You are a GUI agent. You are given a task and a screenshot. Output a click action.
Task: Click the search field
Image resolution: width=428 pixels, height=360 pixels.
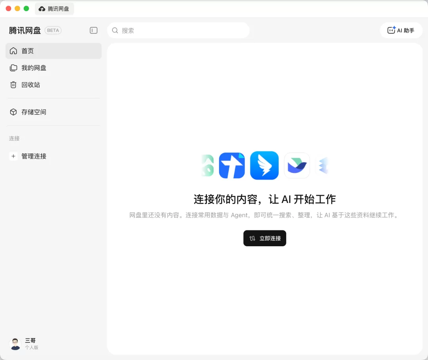pos(178,30)
